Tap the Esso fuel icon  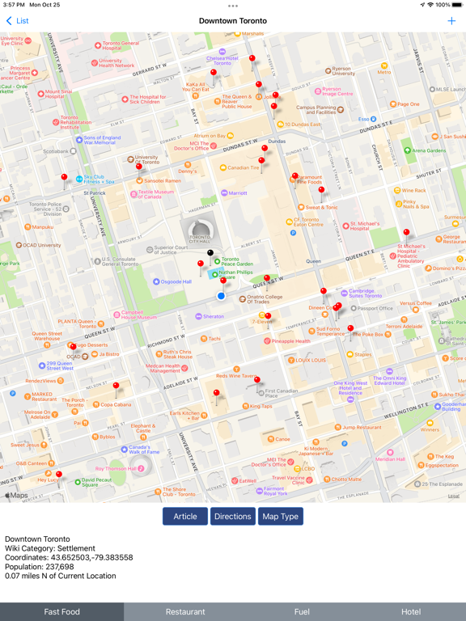[373, 119]
